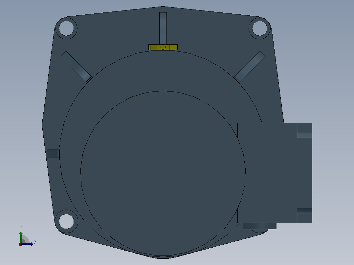This screenshot has width=354, height=265.
Task: Click the red origin ball of the triad
Action: [x=21, y=244]
